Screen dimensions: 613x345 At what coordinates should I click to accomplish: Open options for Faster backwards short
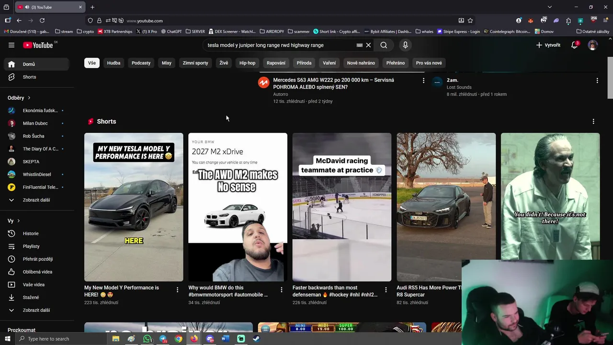(386, 290)
